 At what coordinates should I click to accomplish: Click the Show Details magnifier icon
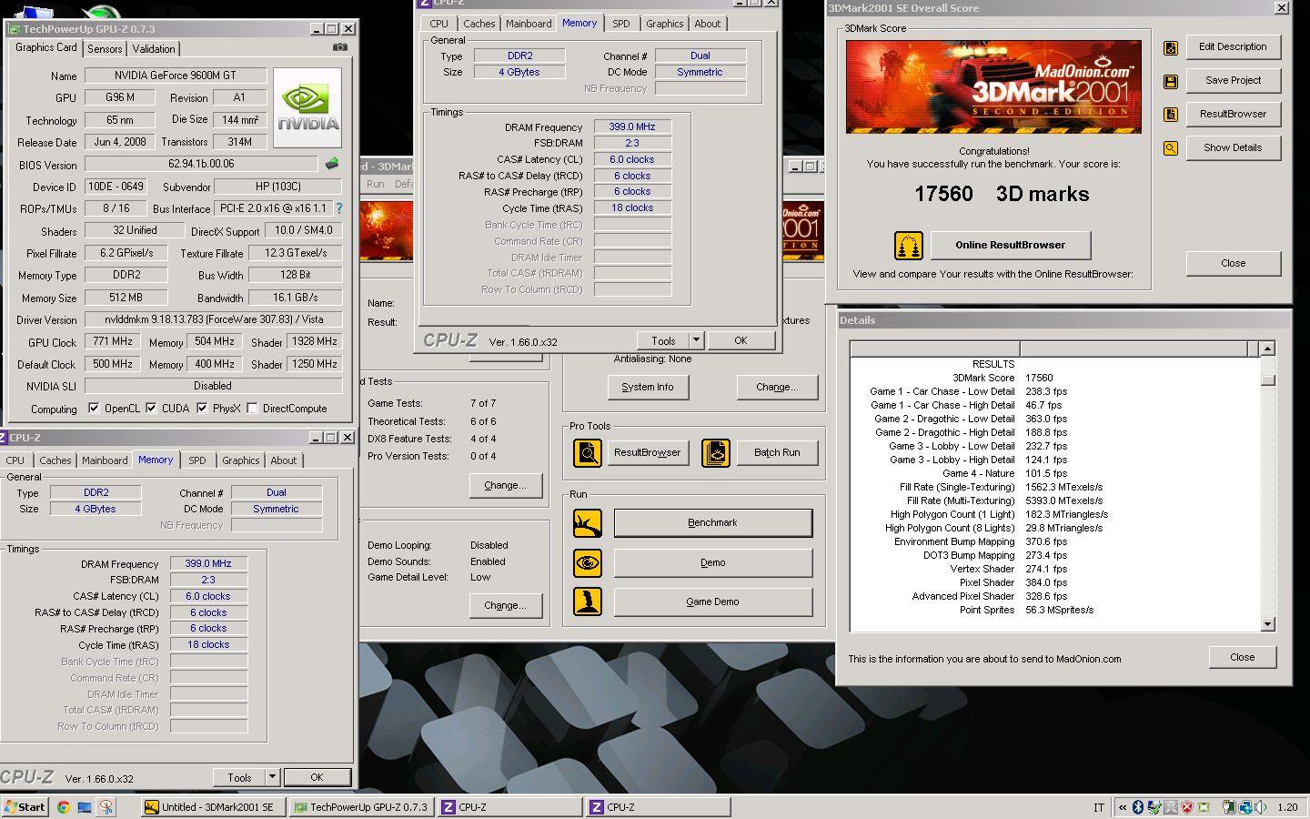click(x=1171, y=148)
